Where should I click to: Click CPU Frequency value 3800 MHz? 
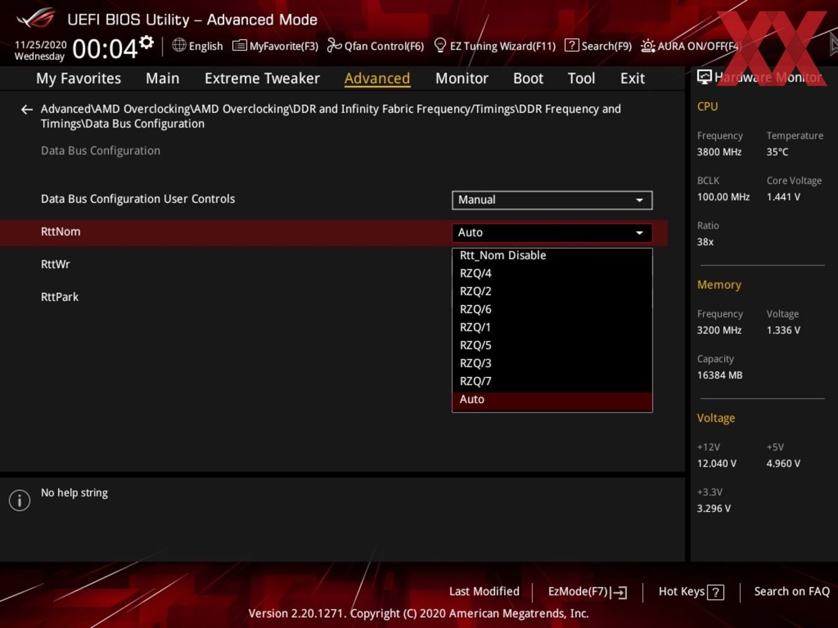[x=719, y=152]
